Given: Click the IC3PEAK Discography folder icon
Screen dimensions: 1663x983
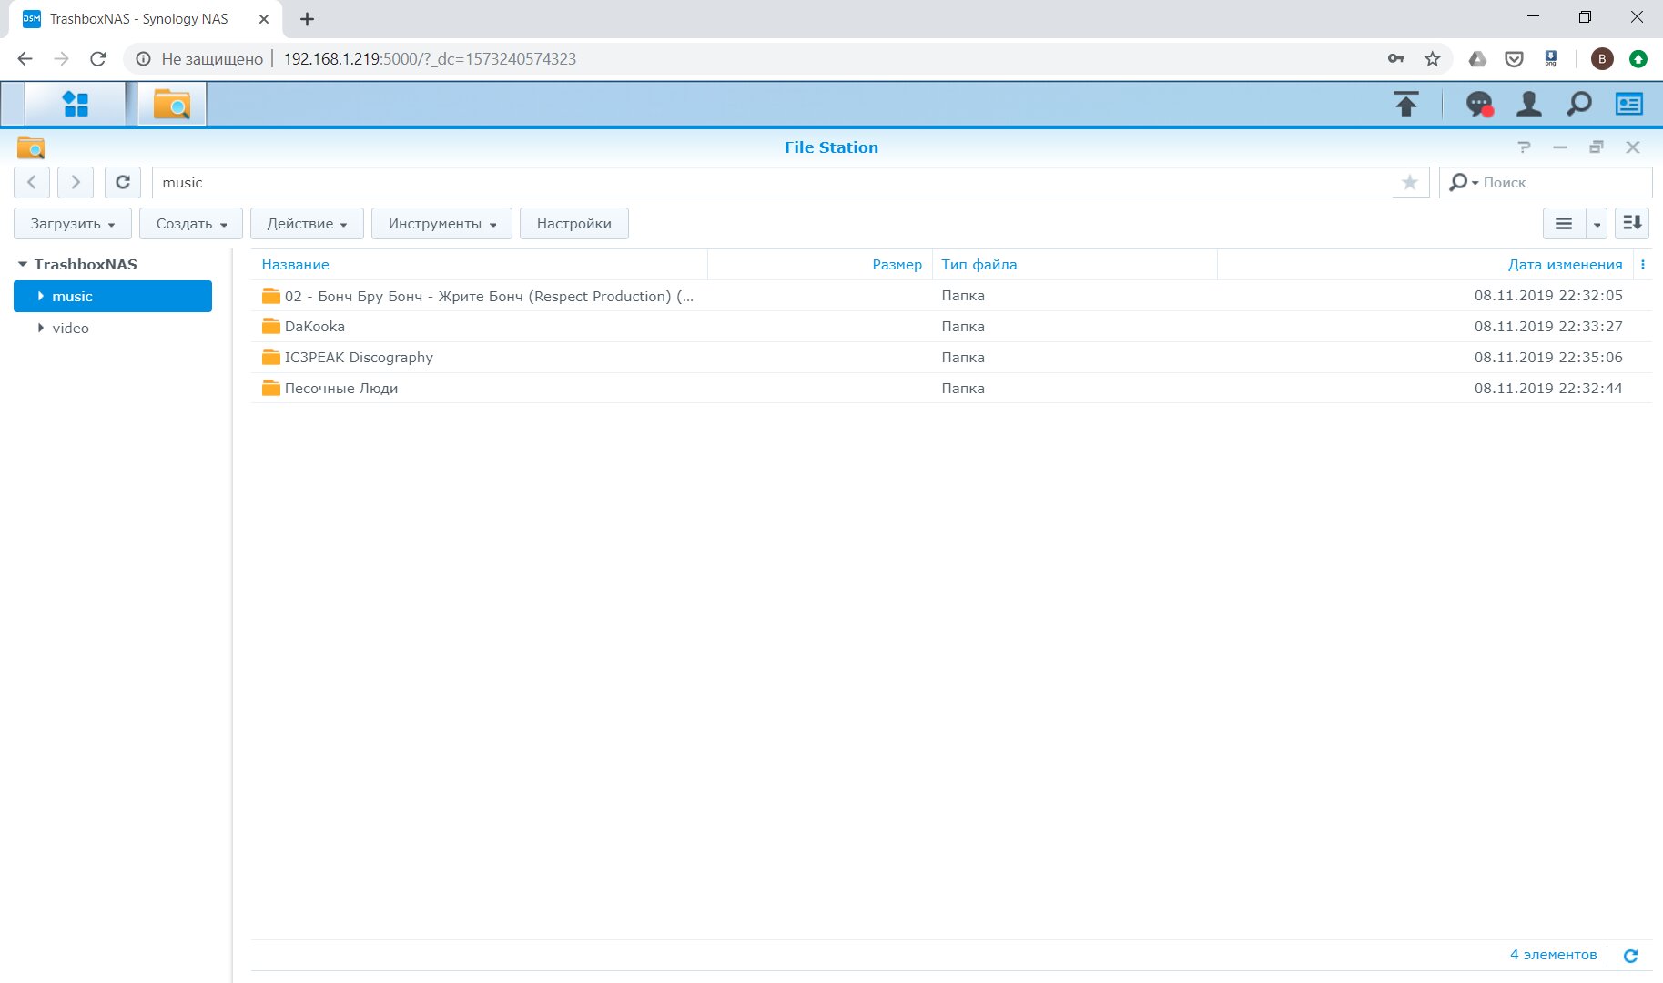Looking at the screenshot, I should (271, 357).
